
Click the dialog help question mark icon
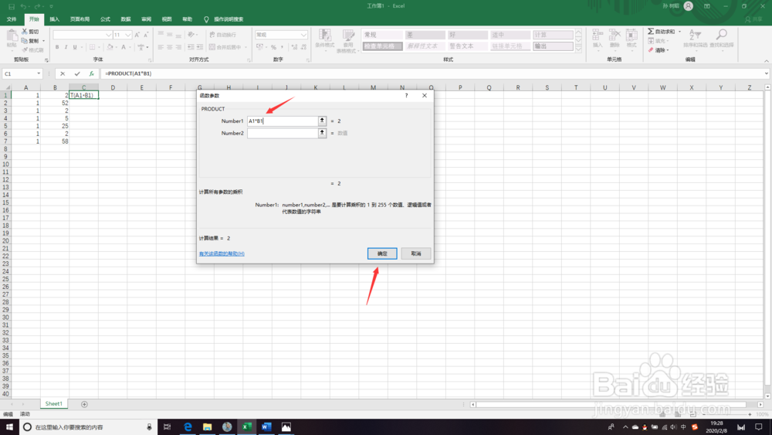406,96
